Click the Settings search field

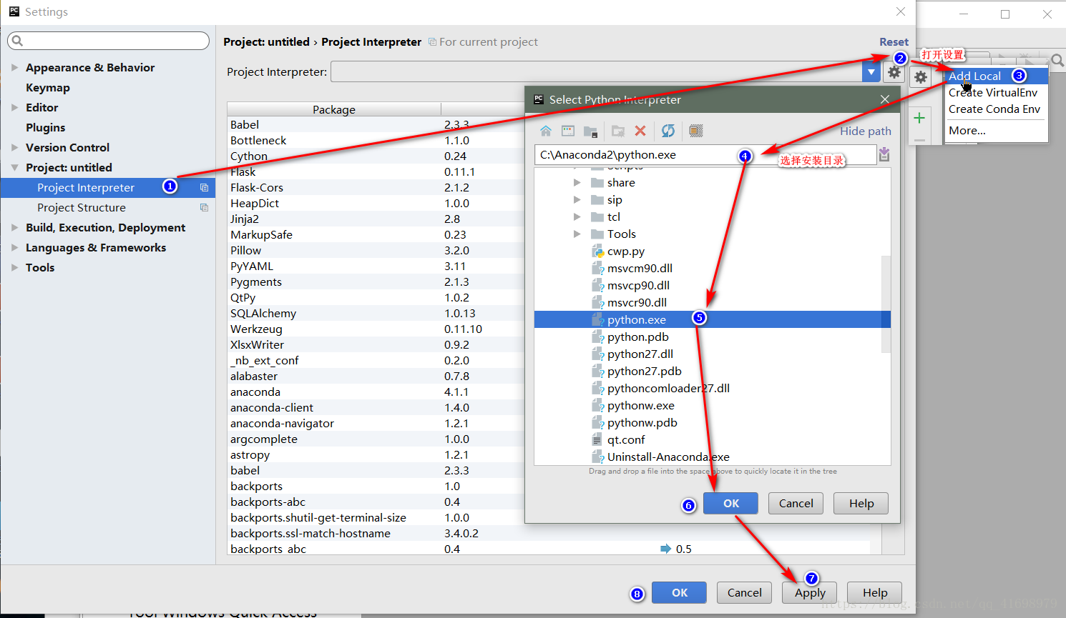point(108,41)
